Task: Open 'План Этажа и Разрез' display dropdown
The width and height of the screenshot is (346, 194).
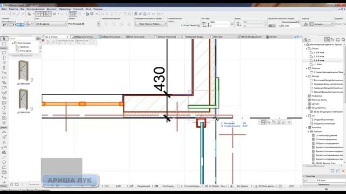Action: click(x=151, y=24)
